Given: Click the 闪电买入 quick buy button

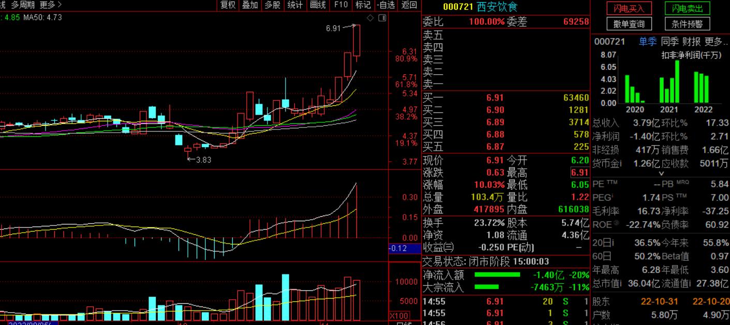Looking at the screenshot, I should pos(629,9).
